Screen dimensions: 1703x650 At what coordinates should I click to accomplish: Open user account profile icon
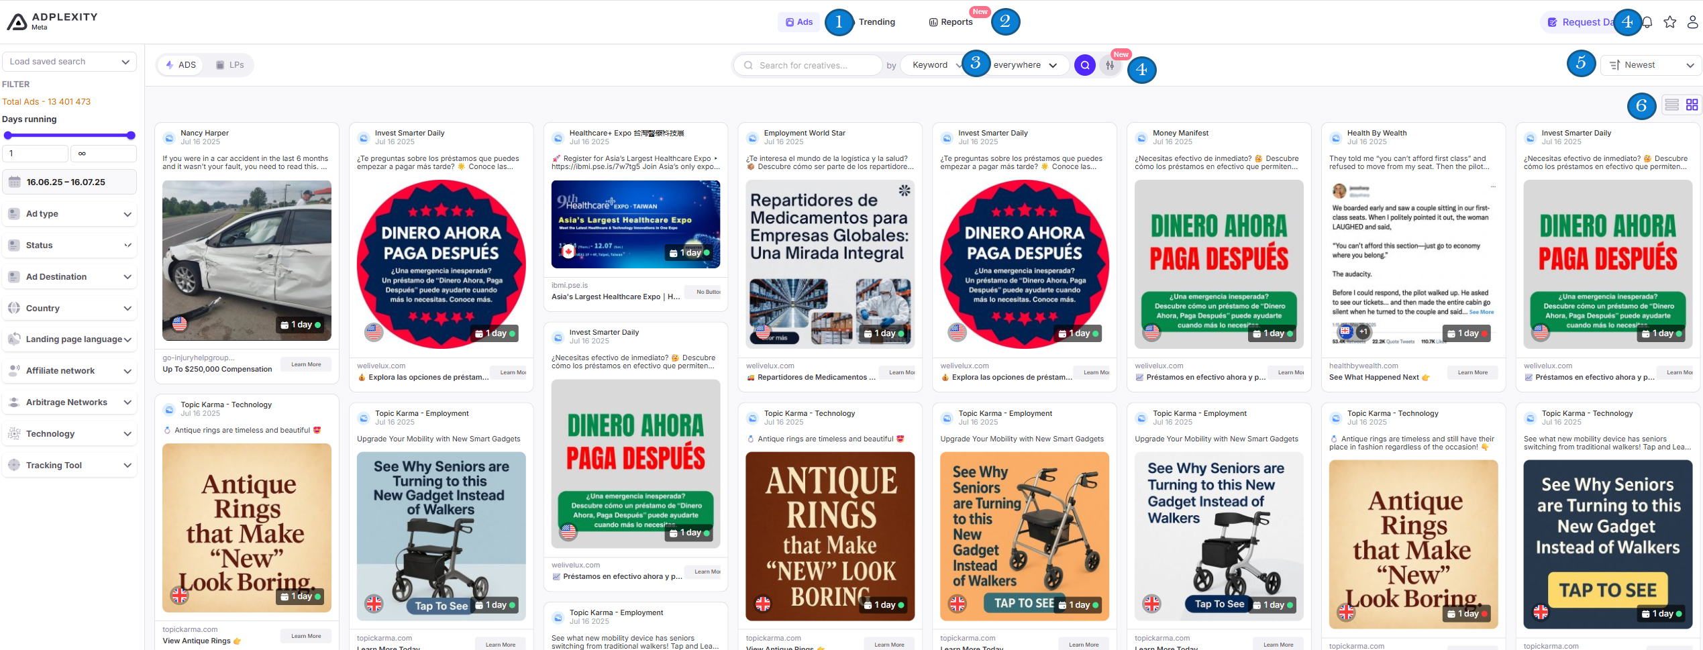[1693, 22]
